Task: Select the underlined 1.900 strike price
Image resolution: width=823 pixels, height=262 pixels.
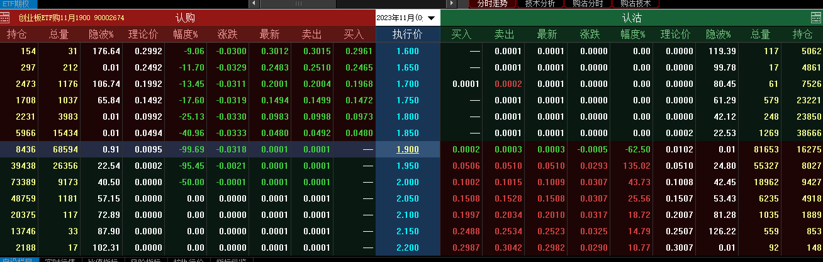Action: pyautogui.click(x=408, y=149)
